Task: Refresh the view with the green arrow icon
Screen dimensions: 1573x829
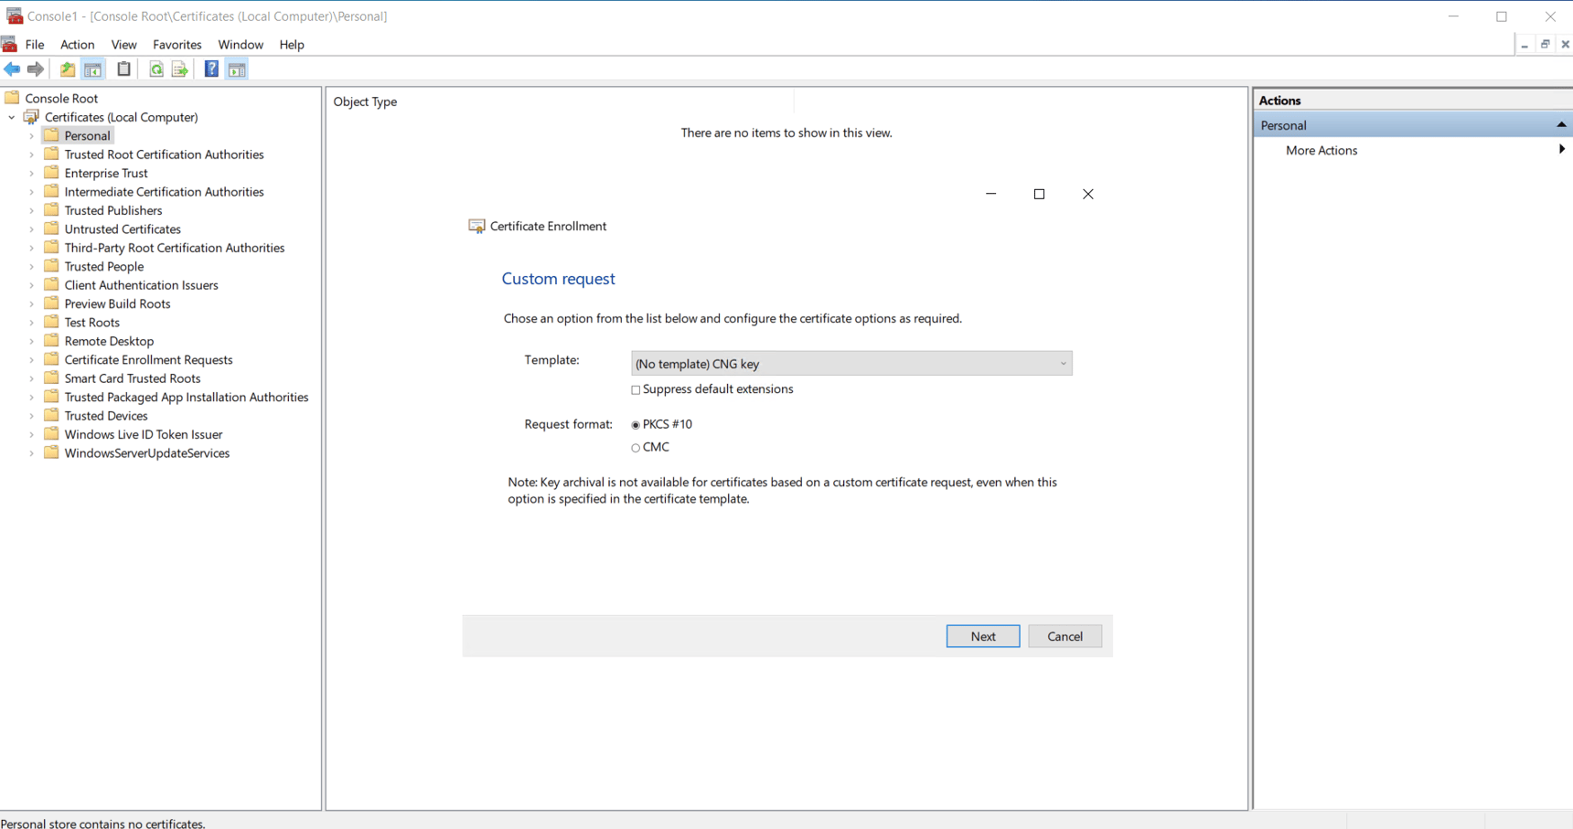Action: click(x=156, y=69)
